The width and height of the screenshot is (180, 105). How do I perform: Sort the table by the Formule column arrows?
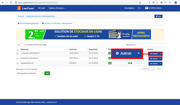[87, 49]
